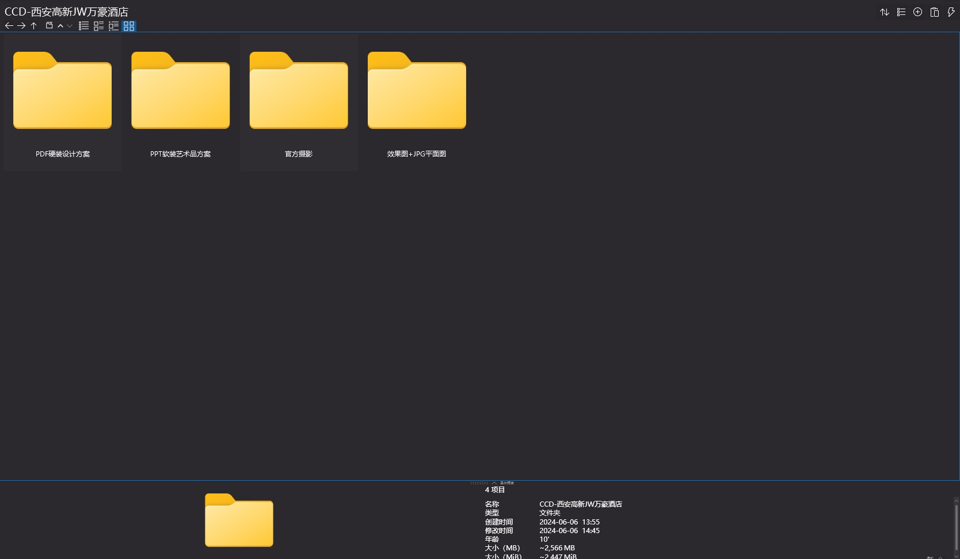Enable the large thumbnail grid view
960x559 pixels.
coord(129,26)
